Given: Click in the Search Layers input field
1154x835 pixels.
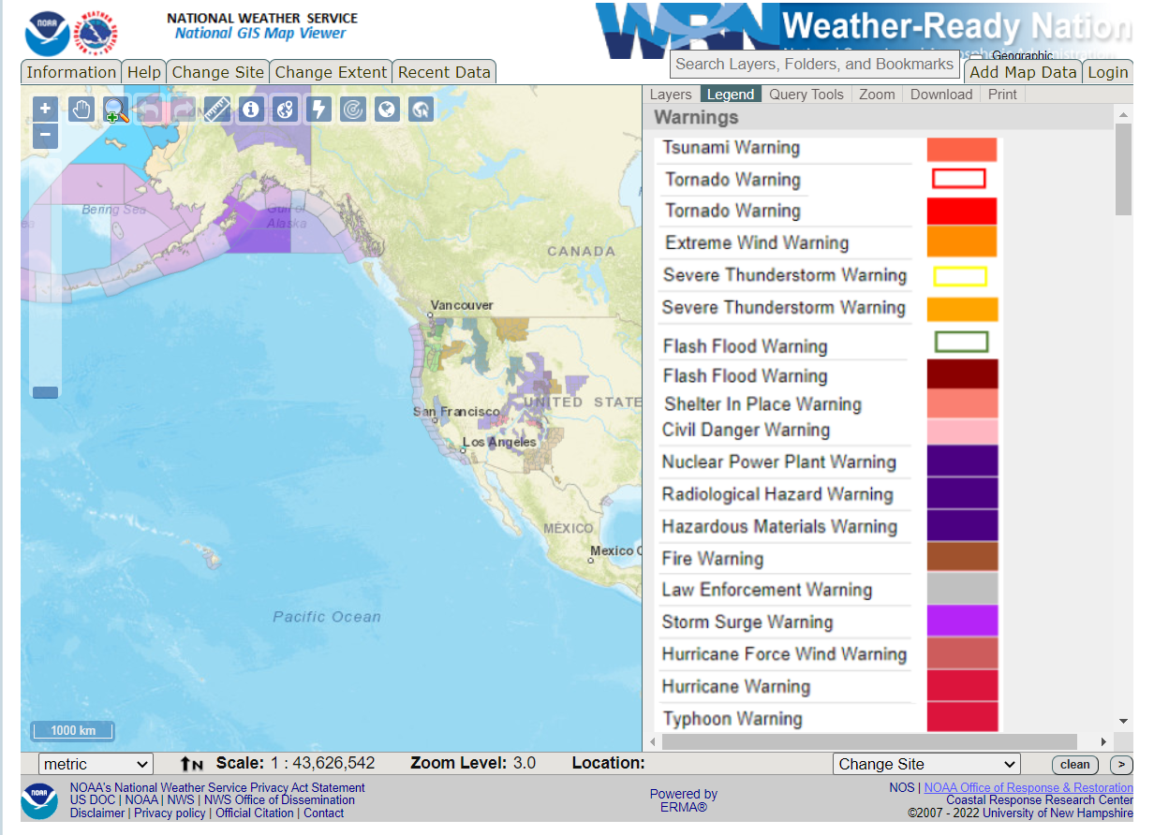Looking at the screenshot, I should coord(815,64).
